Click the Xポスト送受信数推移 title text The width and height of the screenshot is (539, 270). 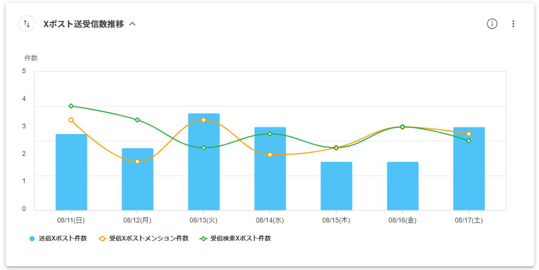pos(84,24)
